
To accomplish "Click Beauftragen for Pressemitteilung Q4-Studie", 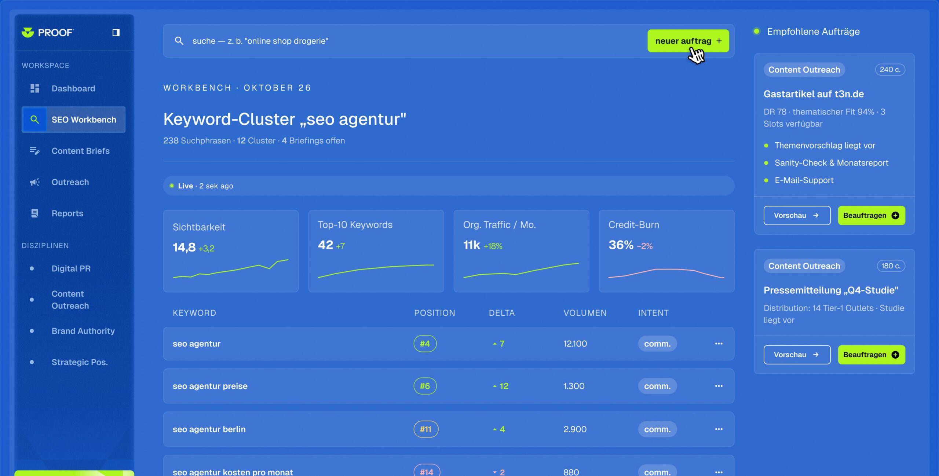I will (x=872, y=355).
